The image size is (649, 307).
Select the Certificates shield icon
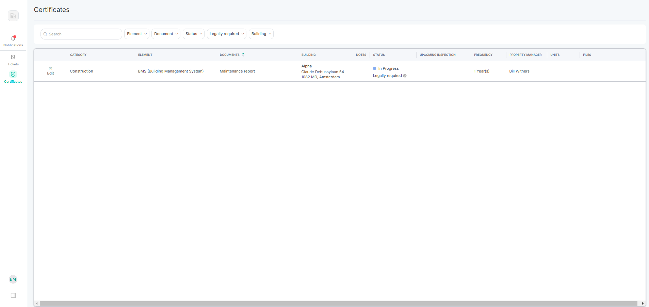coord(13,74)
